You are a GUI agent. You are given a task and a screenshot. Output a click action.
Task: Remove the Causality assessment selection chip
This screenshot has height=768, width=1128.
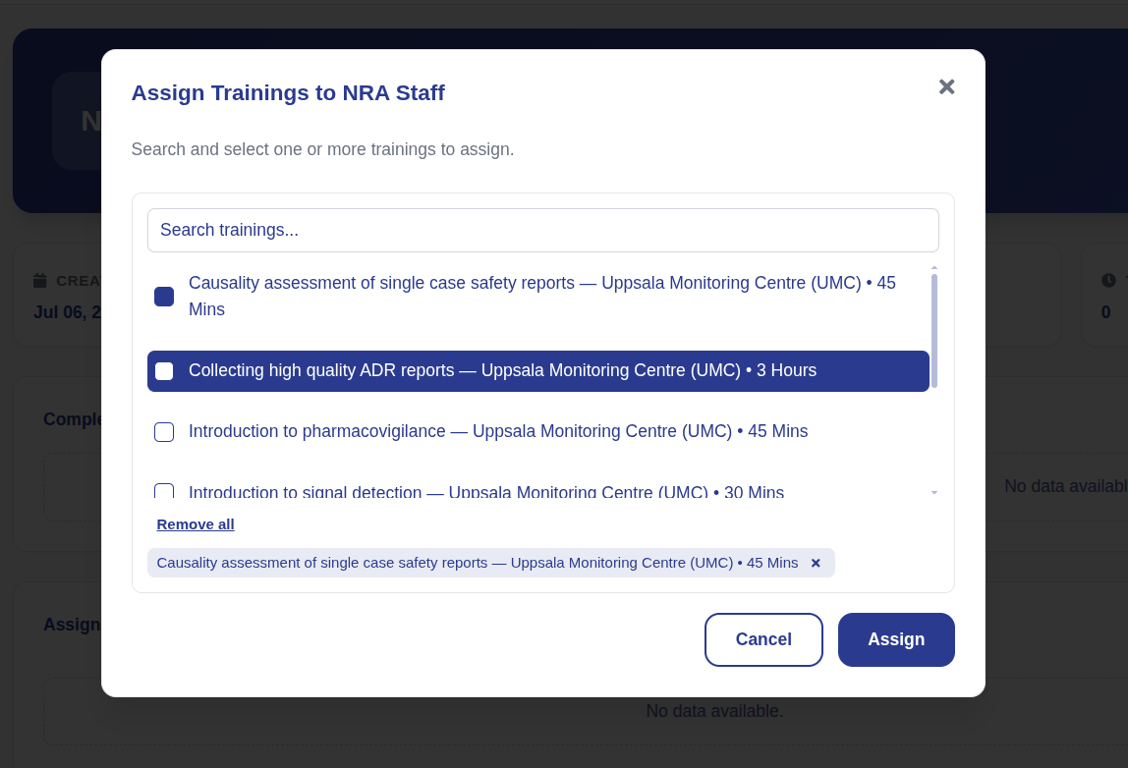[x=816, y=563]
